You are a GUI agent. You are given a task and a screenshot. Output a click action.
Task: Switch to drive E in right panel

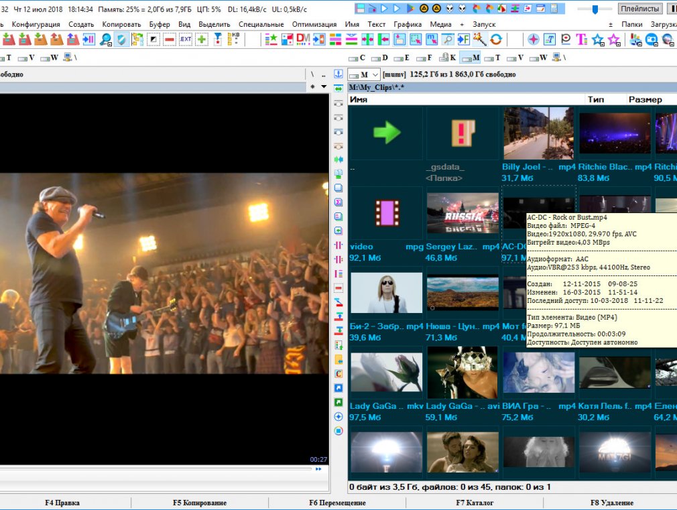tap(402, 58)
